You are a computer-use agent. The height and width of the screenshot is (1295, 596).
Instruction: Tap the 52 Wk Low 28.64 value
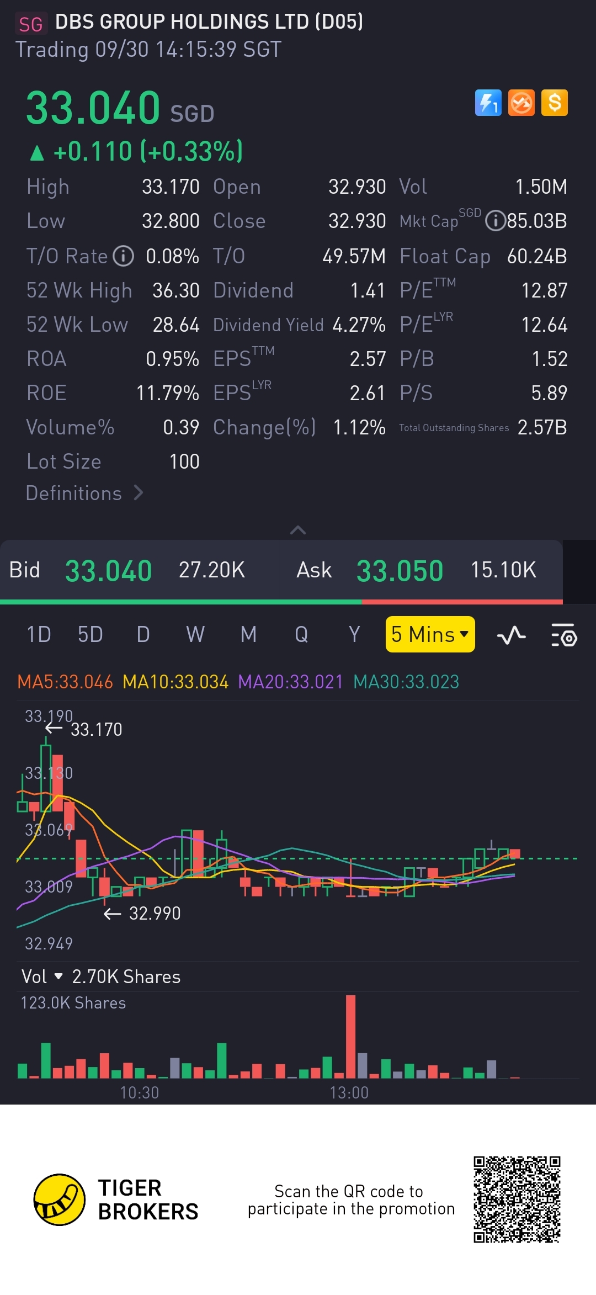176,325
